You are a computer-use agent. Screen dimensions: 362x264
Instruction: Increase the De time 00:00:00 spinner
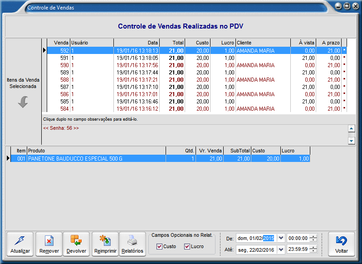tap(313, 236)
